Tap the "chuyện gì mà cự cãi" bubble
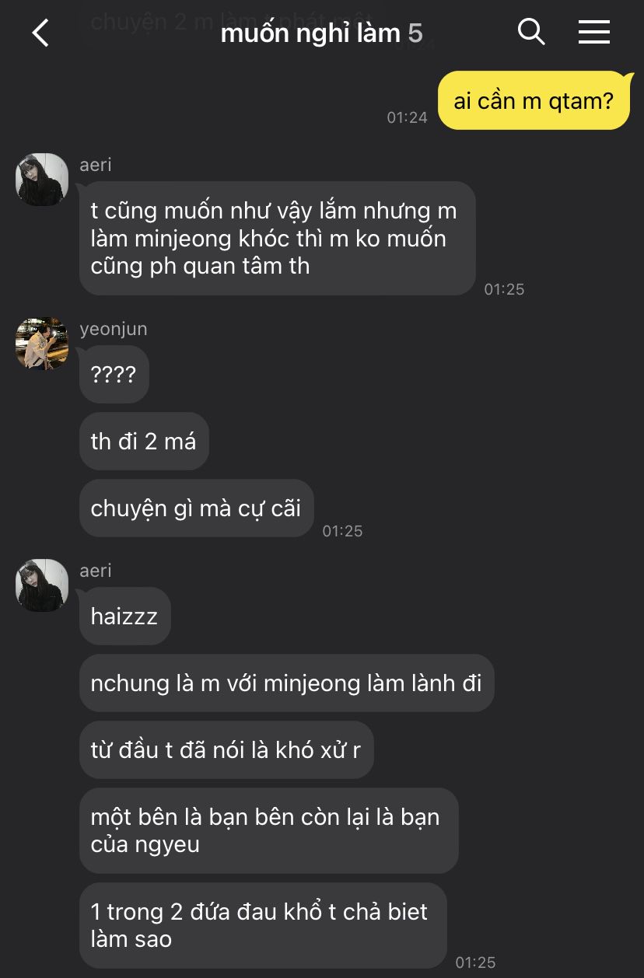The image size is (644, 978). click(196, 508)
